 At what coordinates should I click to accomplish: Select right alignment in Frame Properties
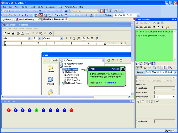pos(145,27)
